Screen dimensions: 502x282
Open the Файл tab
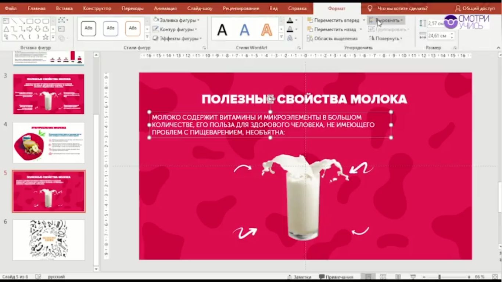10,8
